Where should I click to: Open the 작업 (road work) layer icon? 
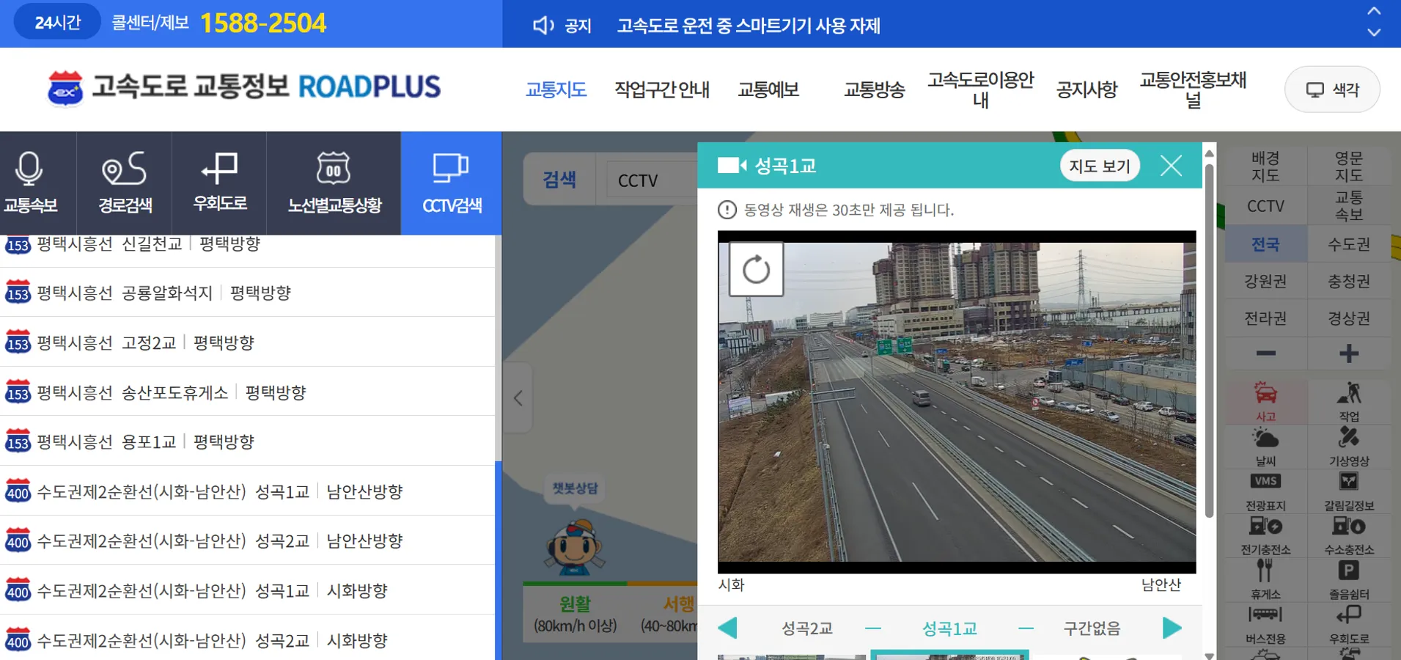click(1350, 400)
